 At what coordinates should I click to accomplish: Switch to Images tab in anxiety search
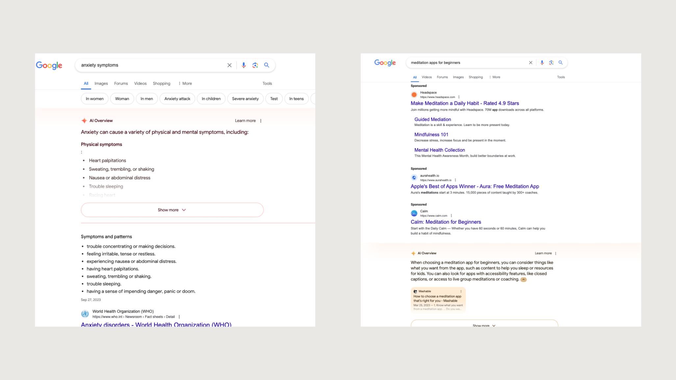(x=101, y=84)
